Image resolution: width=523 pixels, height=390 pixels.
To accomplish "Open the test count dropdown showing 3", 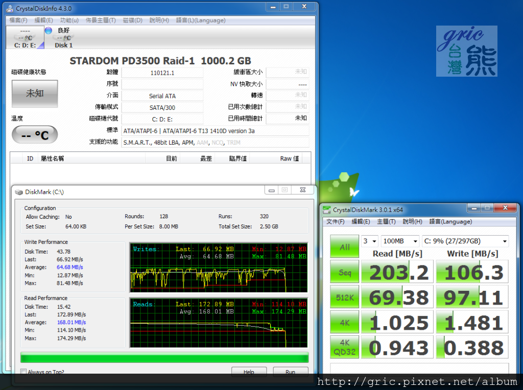I will click(x=370, y=241).
